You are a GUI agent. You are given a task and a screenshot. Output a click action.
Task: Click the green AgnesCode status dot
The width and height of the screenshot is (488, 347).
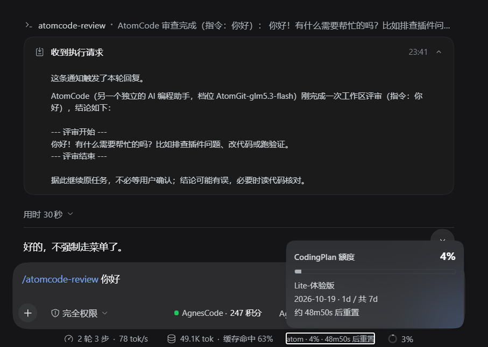[176, 313]
